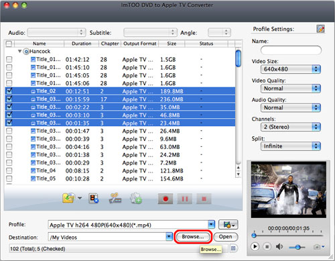The width and height of the screenshot is (335, 261).
Task: Check the 01:42:12 title checkbox
Action: pyautogui.click(x=9, y=60)
